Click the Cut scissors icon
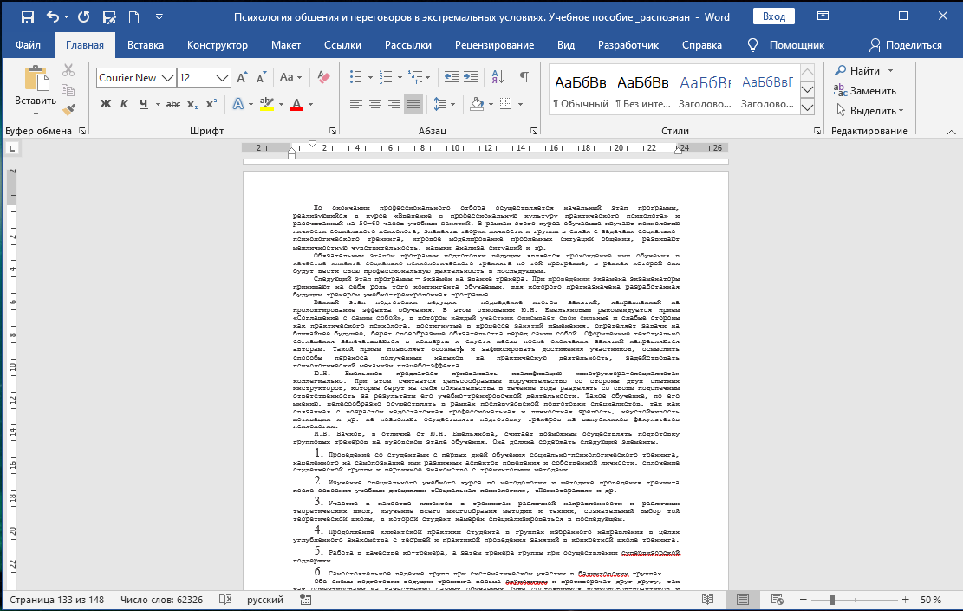 69,70
